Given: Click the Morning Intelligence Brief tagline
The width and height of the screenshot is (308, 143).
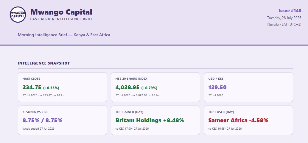Looking at the screenshot, I should pos(64,35).
